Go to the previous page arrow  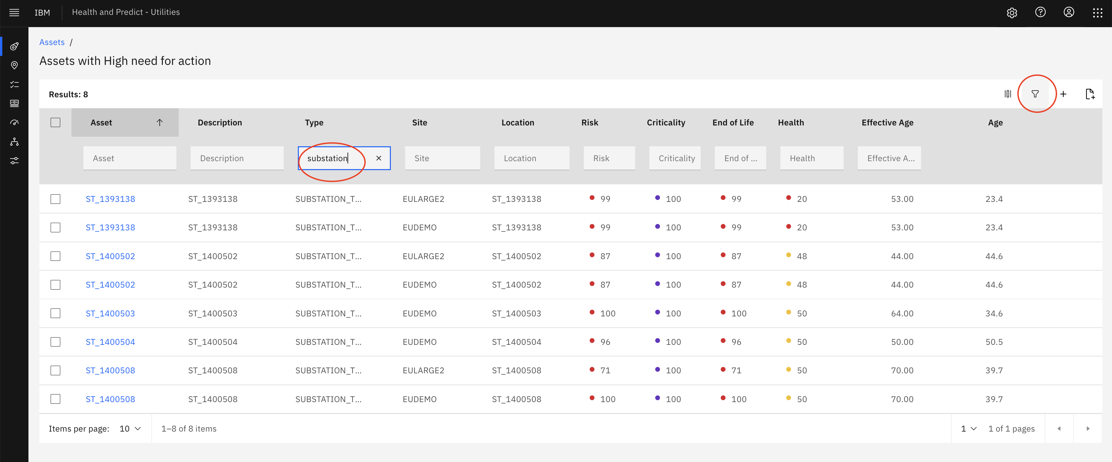pos(1059,428)
